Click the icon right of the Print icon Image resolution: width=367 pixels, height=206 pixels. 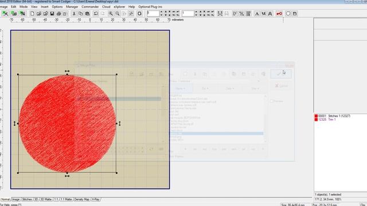(x=65, y=14)
